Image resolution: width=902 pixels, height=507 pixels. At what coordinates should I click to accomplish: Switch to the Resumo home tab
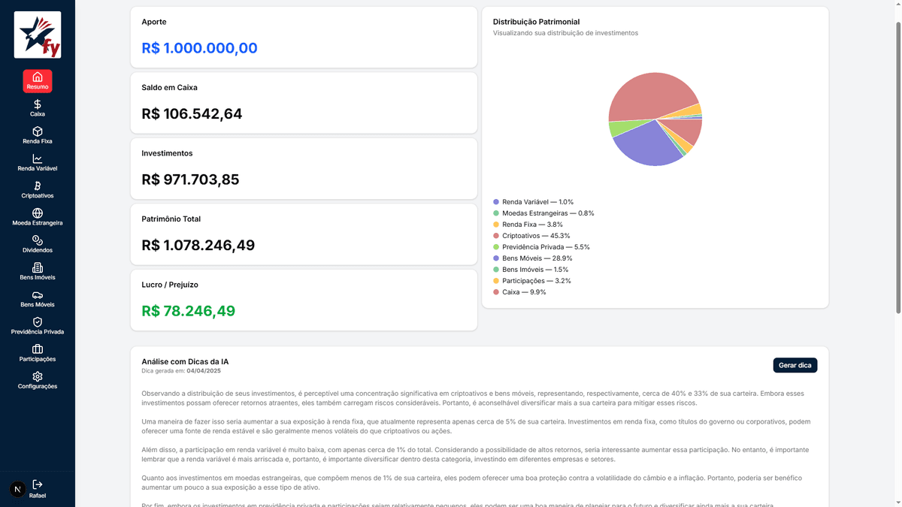38,80
